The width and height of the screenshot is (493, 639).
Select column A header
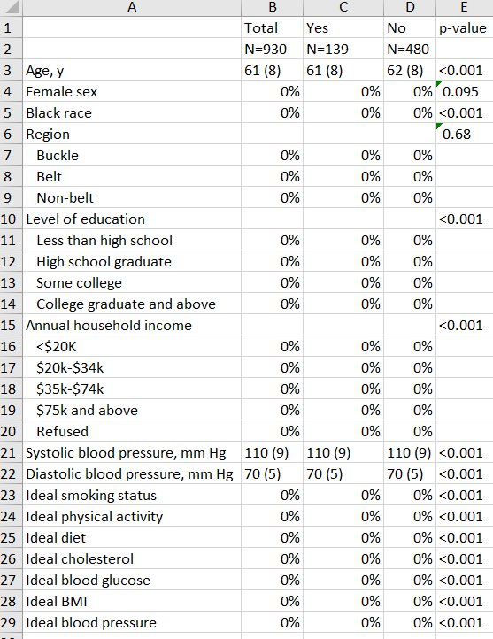[132, 7]
